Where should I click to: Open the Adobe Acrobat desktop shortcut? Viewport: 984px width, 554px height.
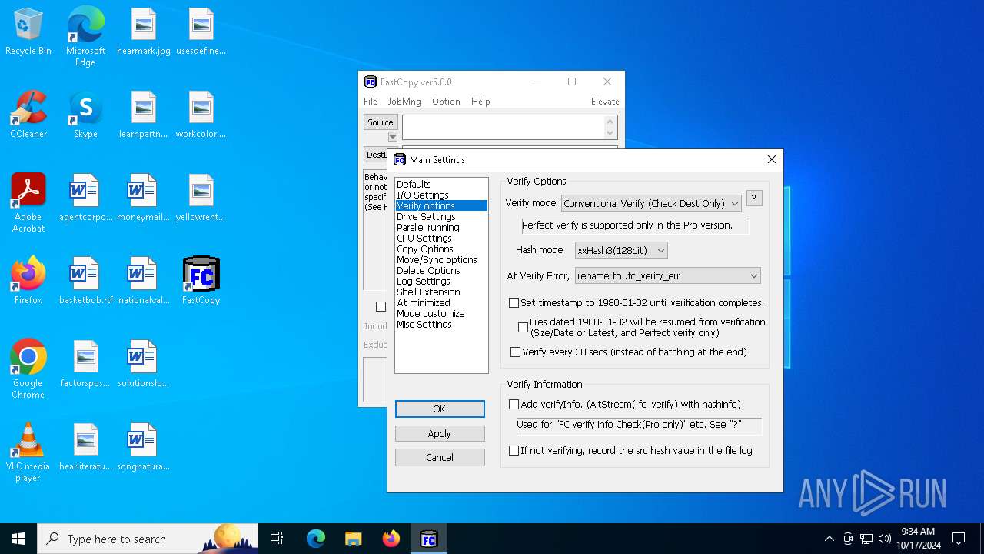(x=28, y=203)
